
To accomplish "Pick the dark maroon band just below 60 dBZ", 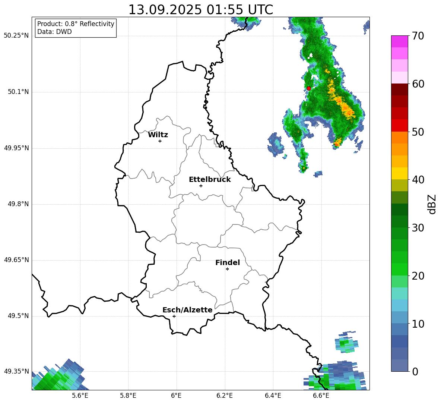I will [399, 89].
